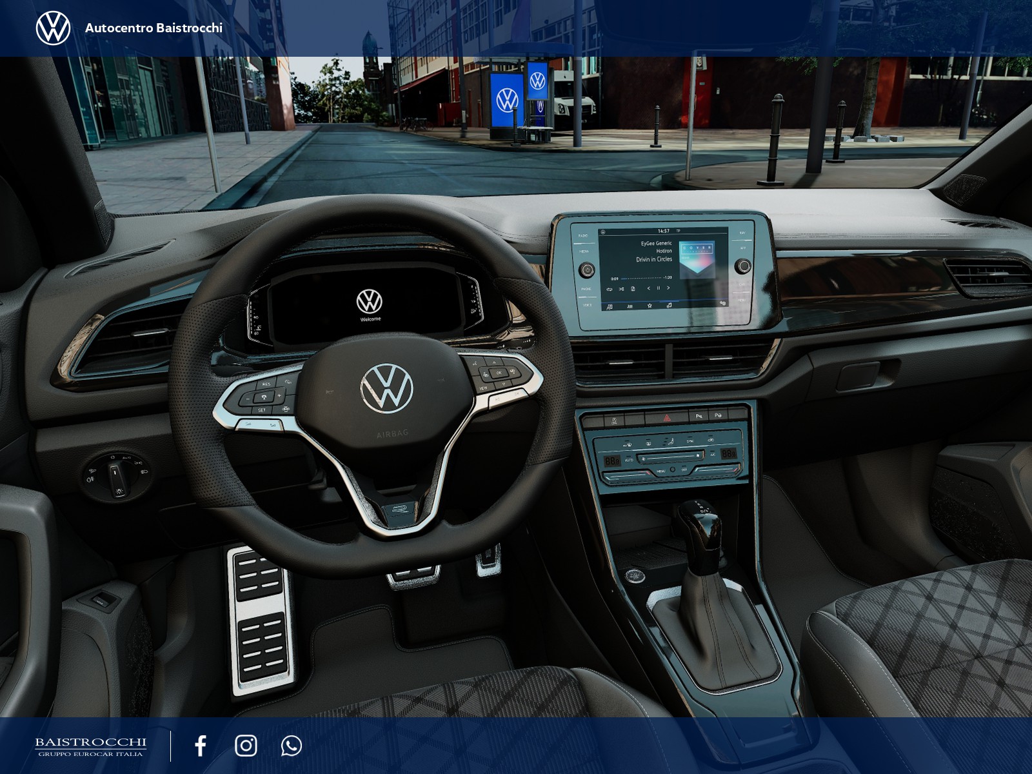Open the Facebook page icon
The width and height of the screenshot is (1032, 774).
tap(201, 746)
